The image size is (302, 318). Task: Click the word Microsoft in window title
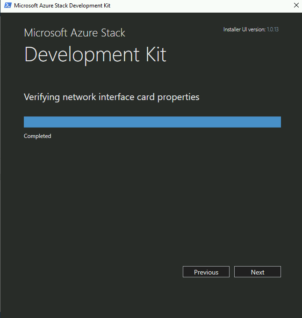26,6
